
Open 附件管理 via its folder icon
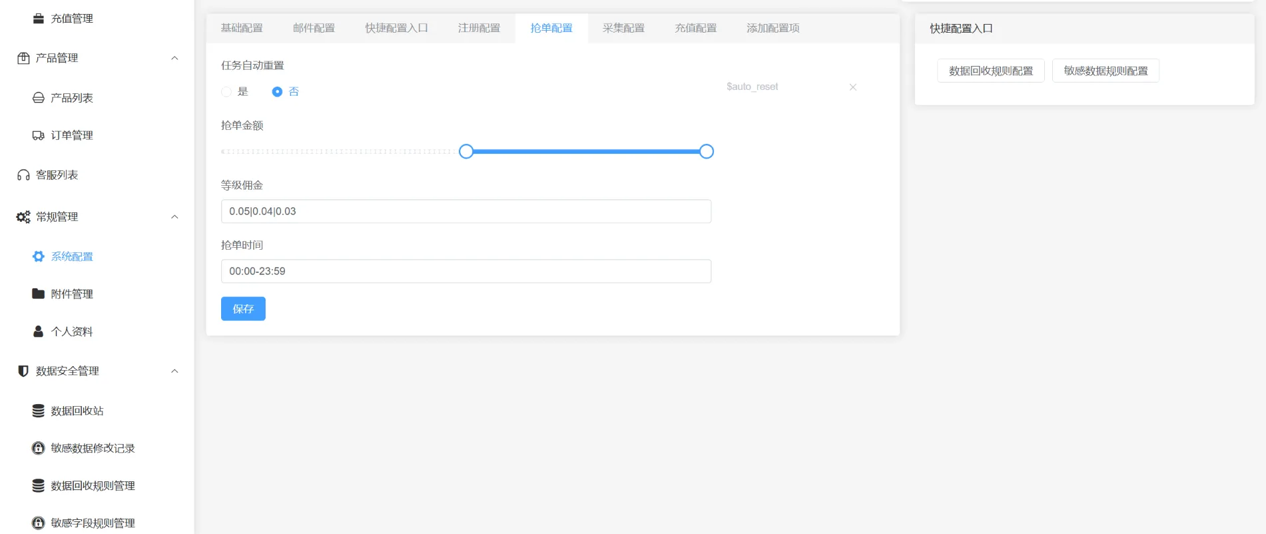[x=39, y=294]
